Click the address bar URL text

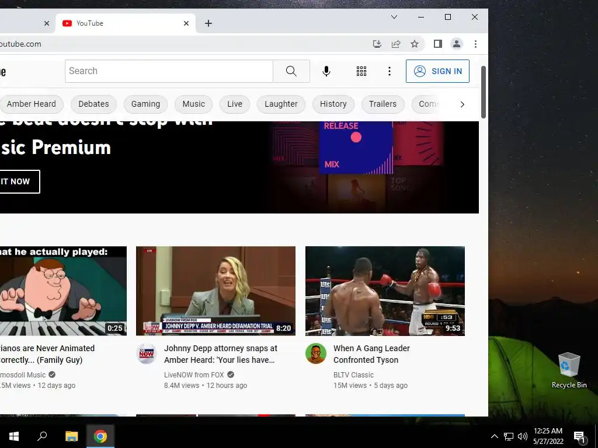click(20, 44)
